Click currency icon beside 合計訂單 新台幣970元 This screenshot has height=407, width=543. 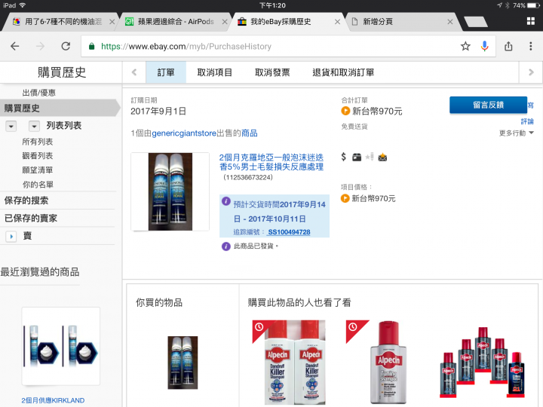pyautogui.click(x=345, y=111)
